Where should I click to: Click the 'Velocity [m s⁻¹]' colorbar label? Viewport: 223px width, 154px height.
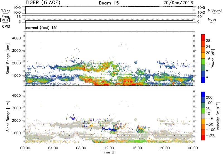(218, 116)
